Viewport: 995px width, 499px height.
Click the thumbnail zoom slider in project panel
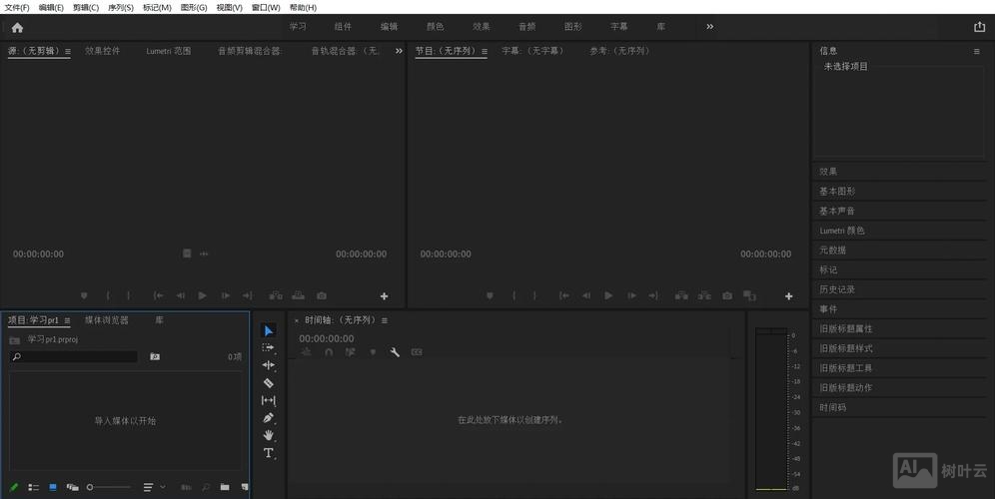[x=108, y=487]
